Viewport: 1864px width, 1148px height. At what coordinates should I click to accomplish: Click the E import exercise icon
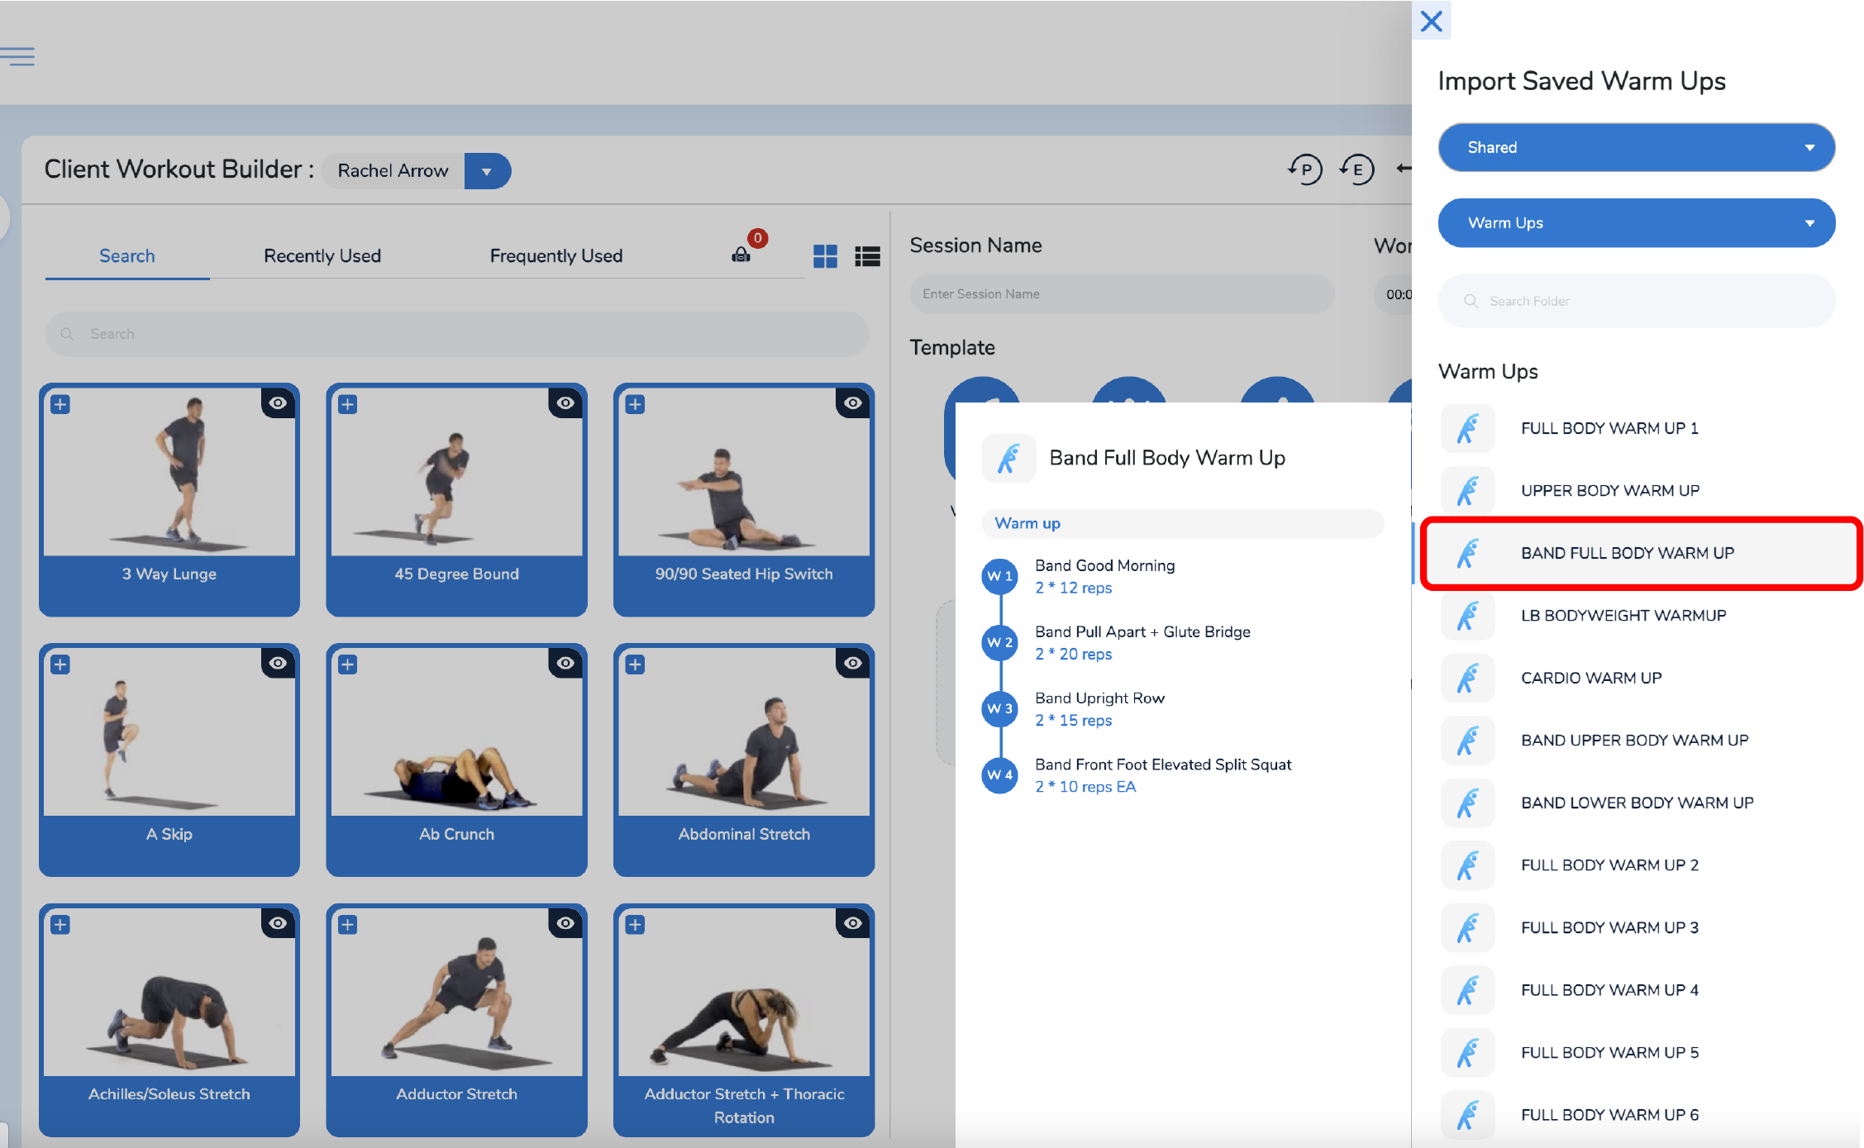[x=1356, y=169]
